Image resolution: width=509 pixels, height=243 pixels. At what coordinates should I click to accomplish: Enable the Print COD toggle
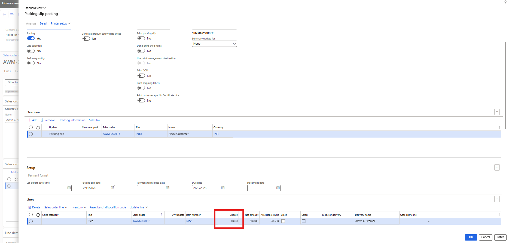coord(141,76)
